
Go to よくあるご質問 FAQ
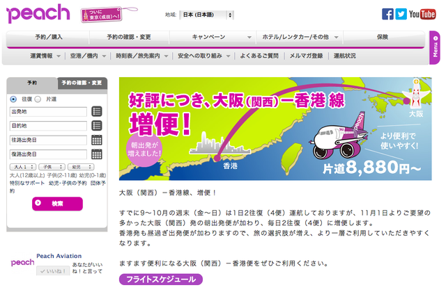click(x=259, y=56)
